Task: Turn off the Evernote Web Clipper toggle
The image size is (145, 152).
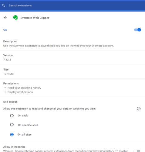Action: point(137,30)
